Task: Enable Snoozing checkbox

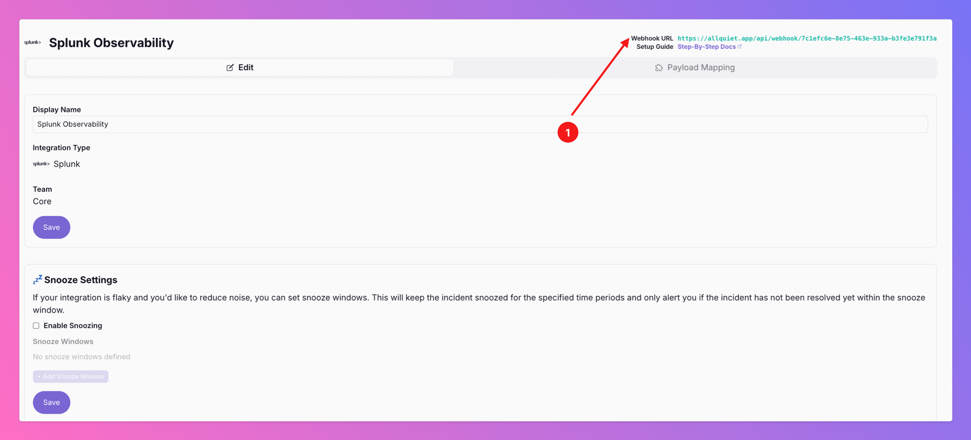Action: (36, 326)
